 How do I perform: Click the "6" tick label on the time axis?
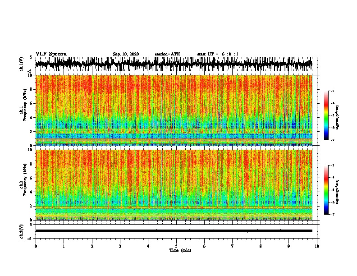[x=205, y=246]
